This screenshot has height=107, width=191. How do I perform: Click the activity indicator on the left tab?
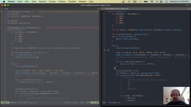tap(98, 9)
